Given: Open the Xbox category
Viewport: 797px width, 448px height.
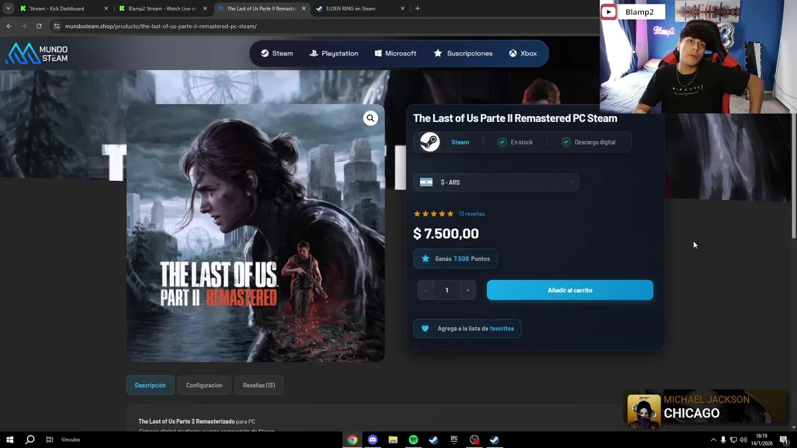Looking at the screenshot, I should (x=522, y=54).
